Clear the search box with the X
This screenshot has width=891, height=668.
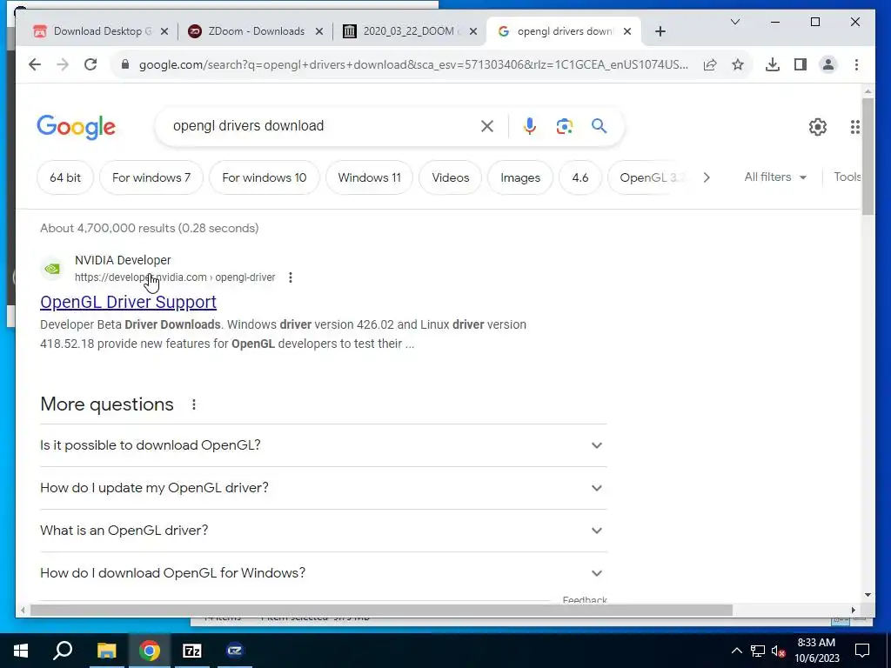click(x=487, y=126)
